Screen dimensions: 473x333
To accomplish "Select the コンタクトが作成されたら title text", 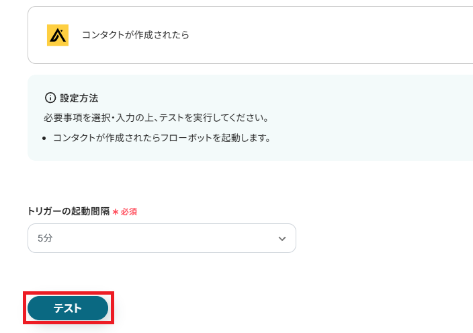I will click(x=135, y=35).
